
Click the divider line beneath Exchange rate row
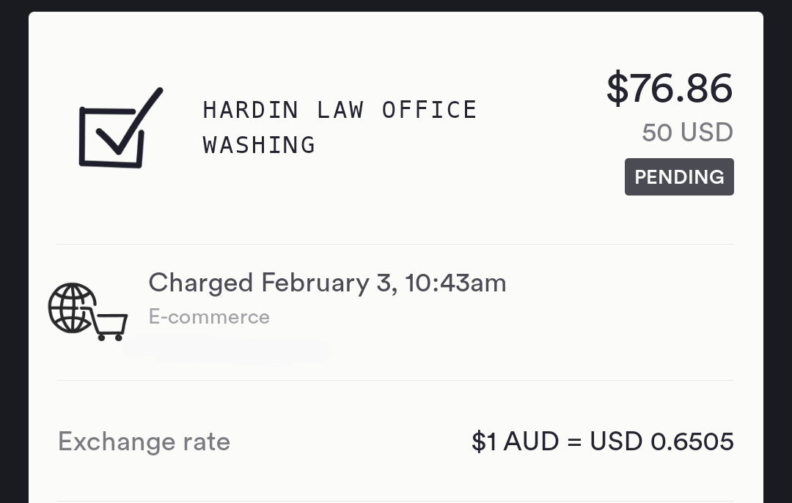(395, 501)
